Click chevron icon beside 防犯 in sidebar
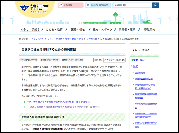179x133 pixels. click(x=132, y=66)
